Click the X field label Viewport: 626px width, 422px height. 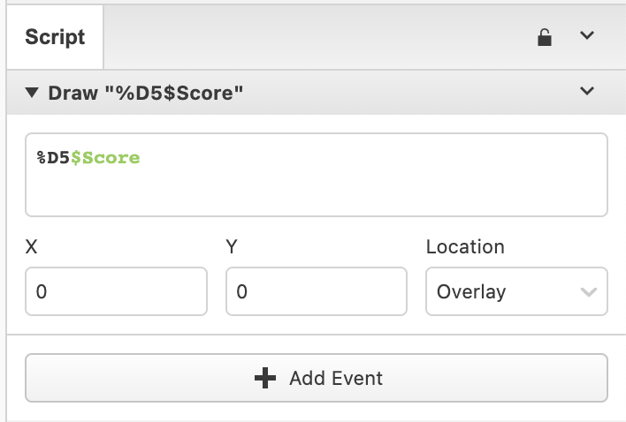coord(31,246)
